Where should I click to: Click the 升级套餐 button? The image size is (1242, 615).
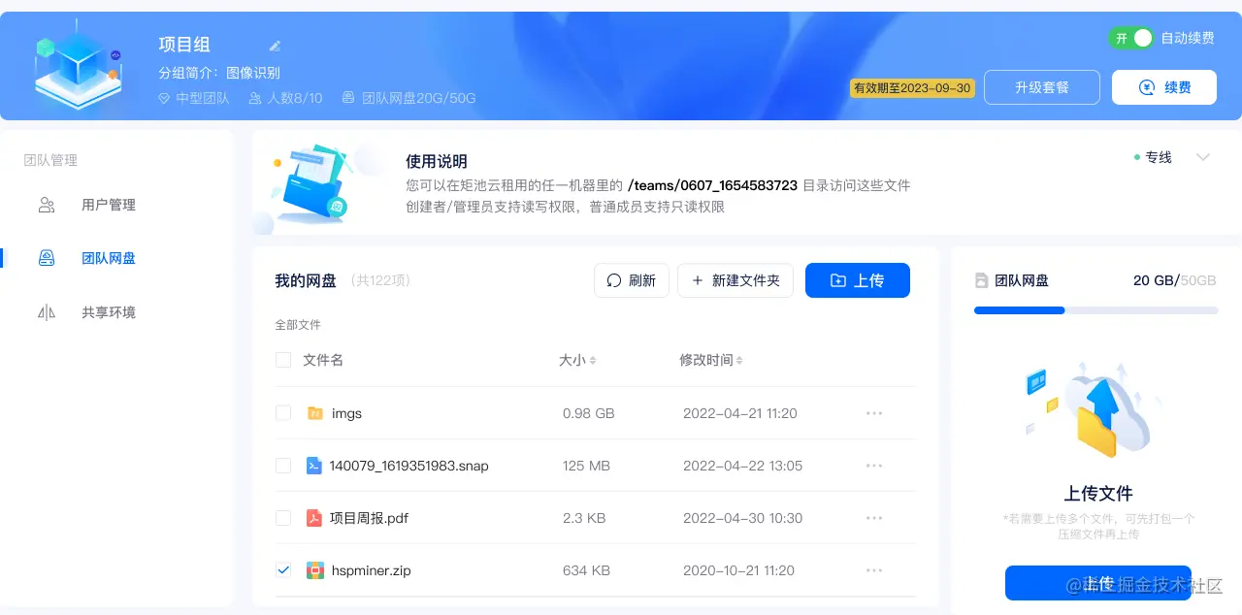tap(1042, 87)
